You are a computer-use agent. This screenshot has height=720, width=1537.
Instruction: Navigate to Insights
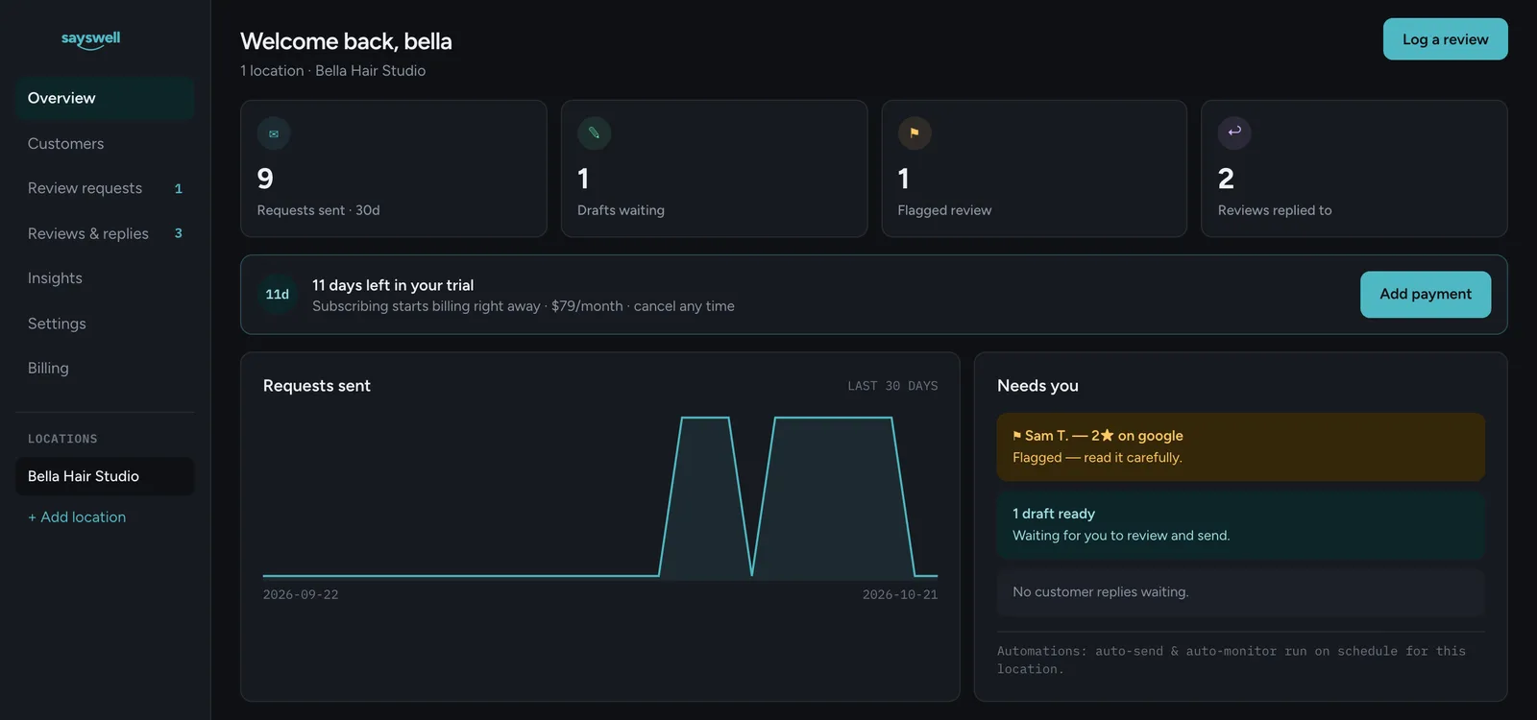click(x=105, y=278)
